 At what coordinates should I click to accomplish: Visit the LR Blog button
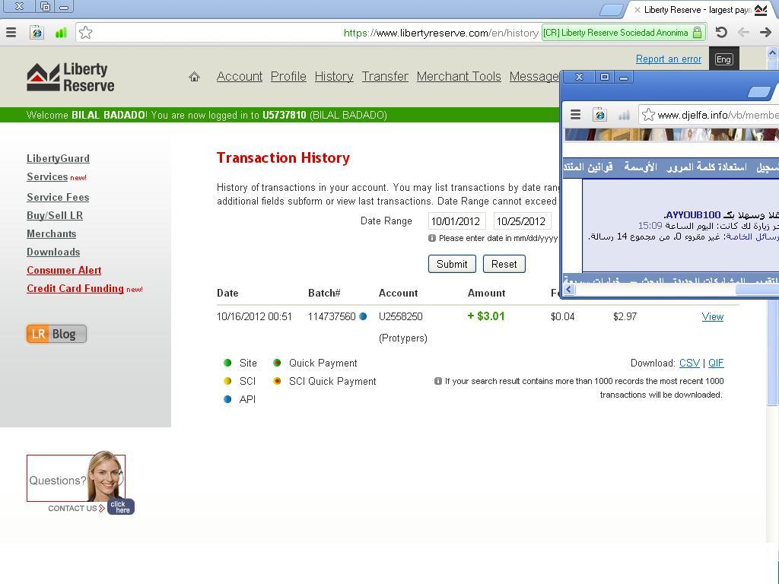56,334
